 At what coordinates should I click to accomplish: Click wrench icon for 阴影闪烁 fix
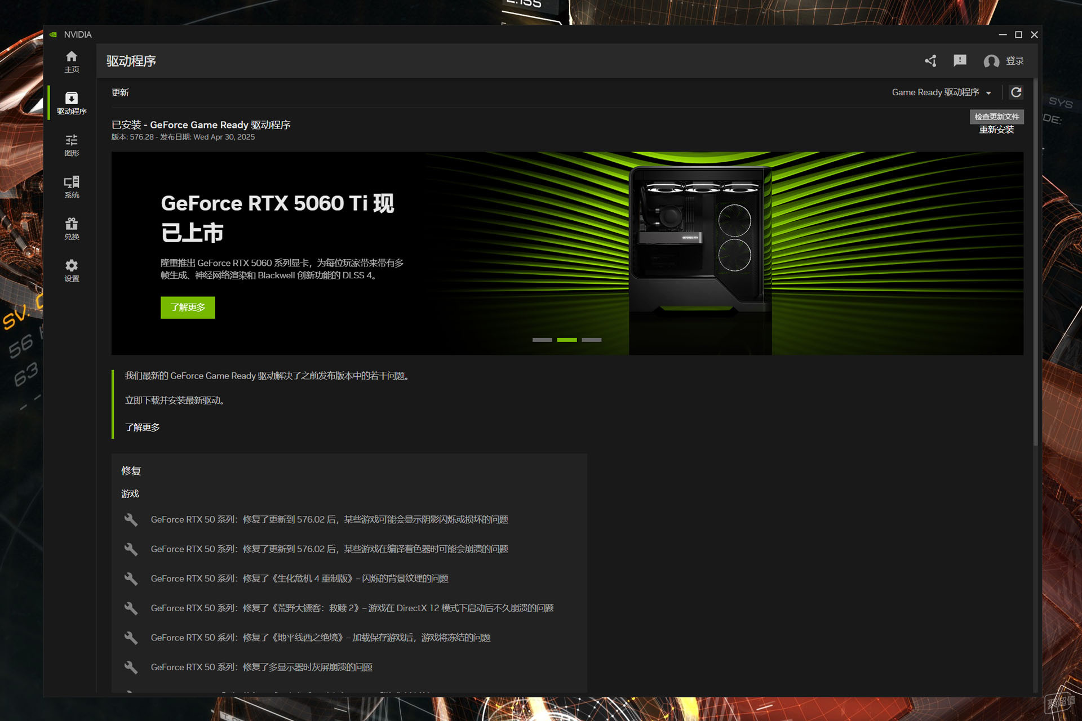tap(131, 519)
